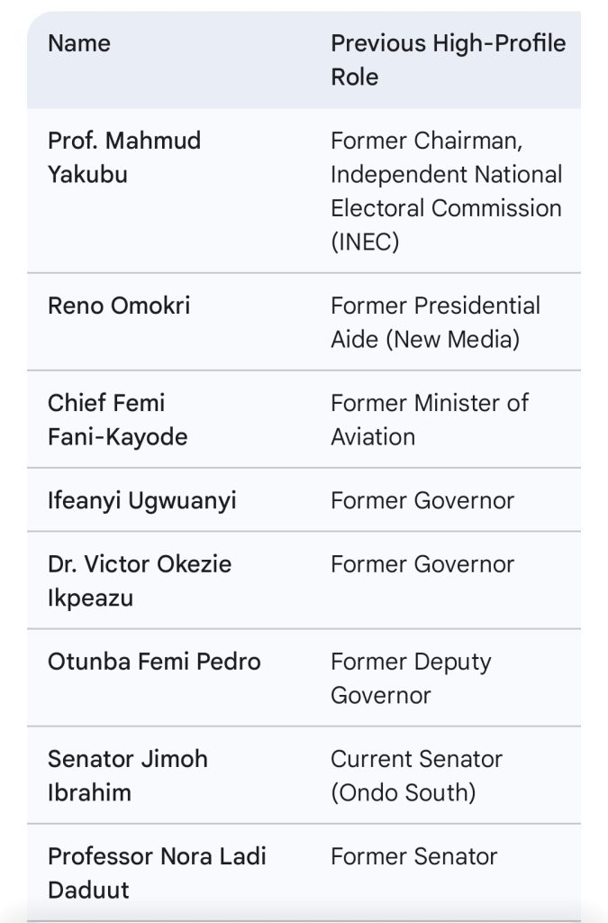608x923 pixels.
Task: Click the Name column header
Action: [x=79, y=43]
